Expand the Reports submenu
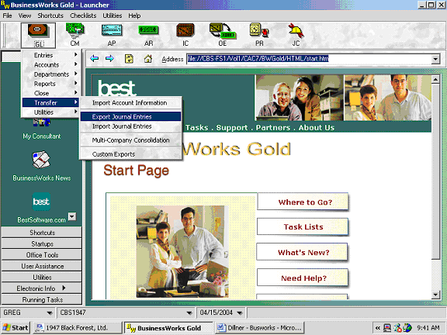The width and height of the screenshot is (447, 335). [50, 84]
